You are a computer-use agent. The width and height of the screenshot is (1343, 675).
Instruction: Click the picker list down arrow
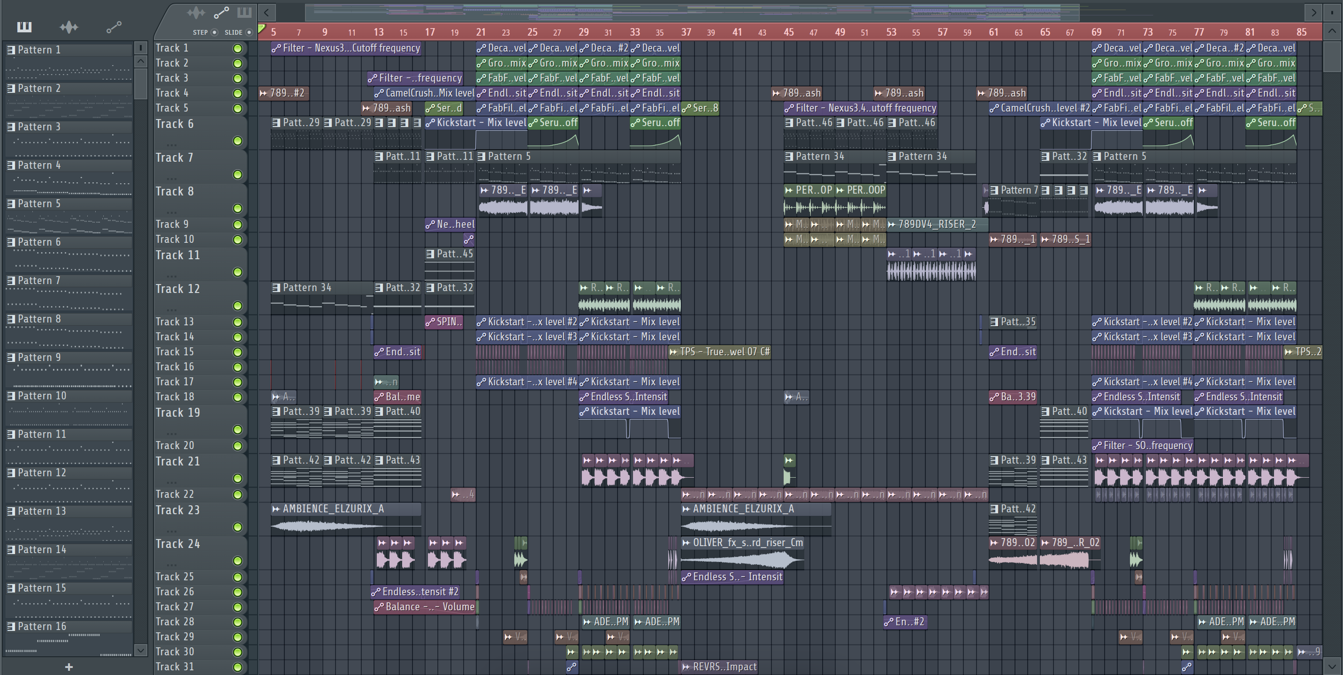click(140, 650)
